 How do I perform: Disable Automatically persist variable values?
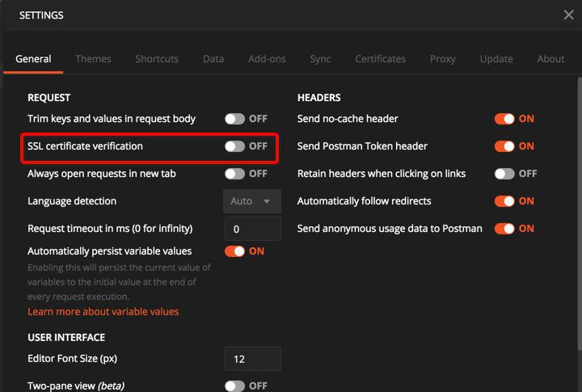pyautogui.click(x=235, y=251)
